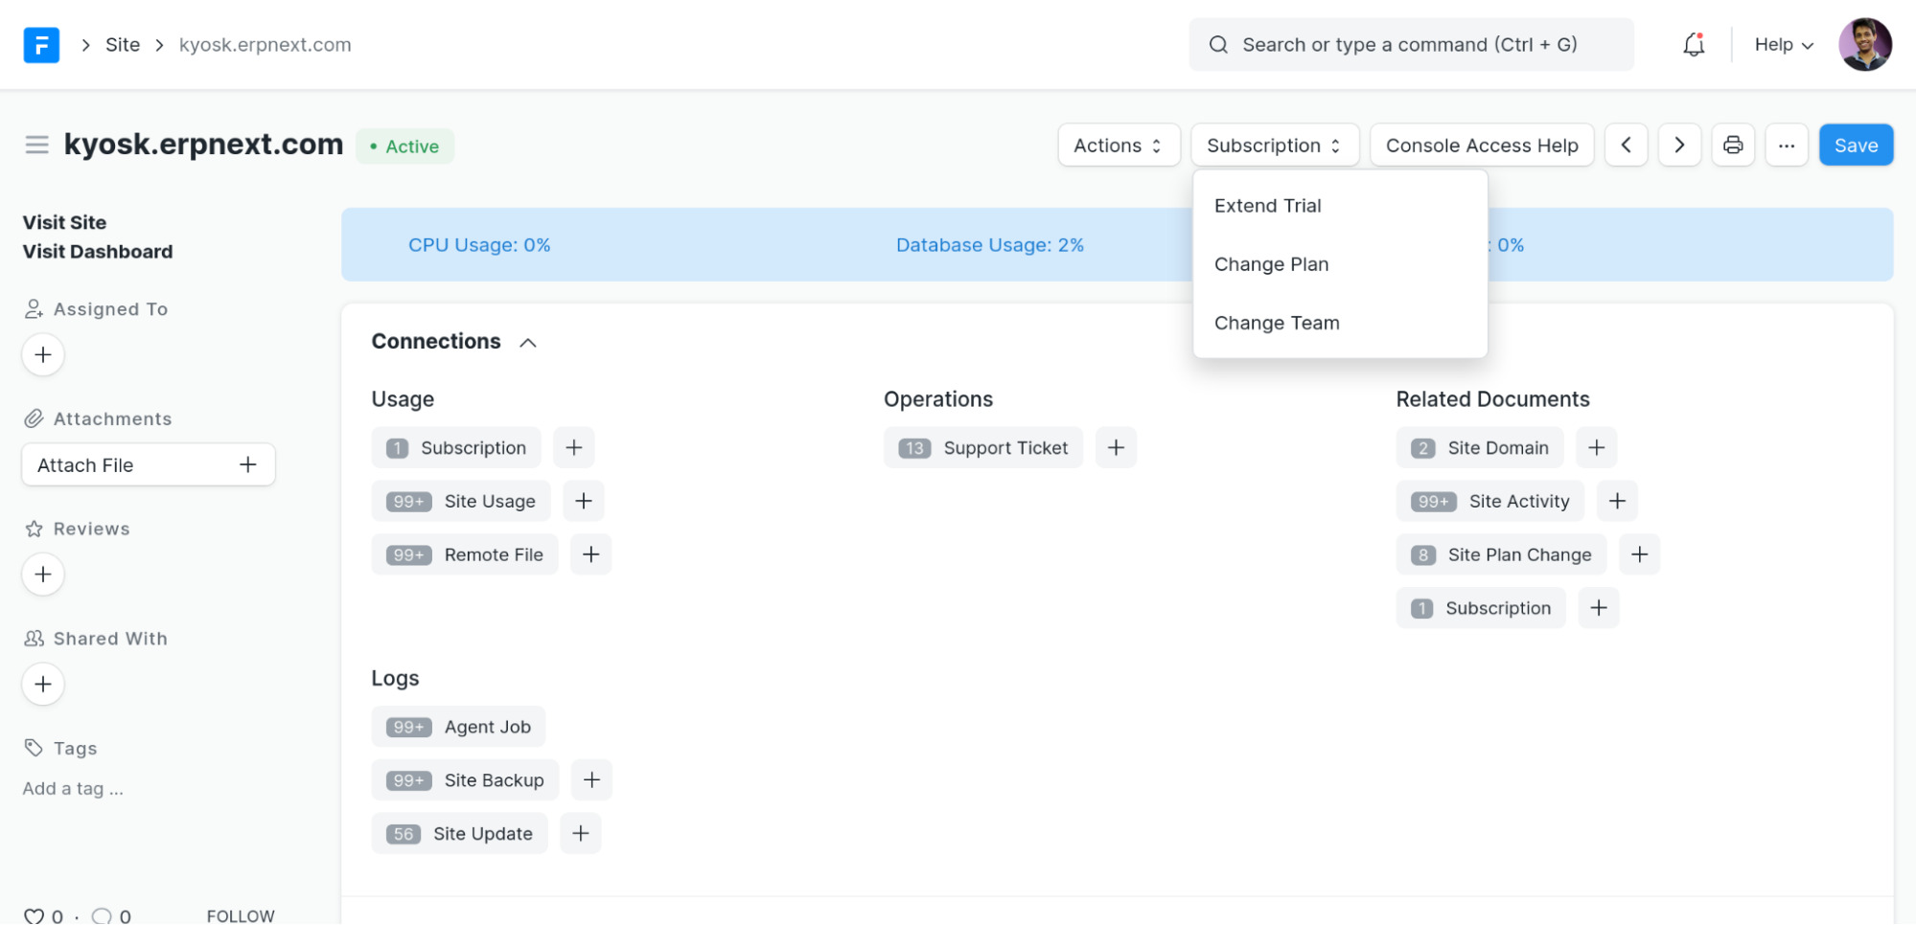The image size is (1916, 925).
Task: Collapse the Connections section
Action: point(527,343)
